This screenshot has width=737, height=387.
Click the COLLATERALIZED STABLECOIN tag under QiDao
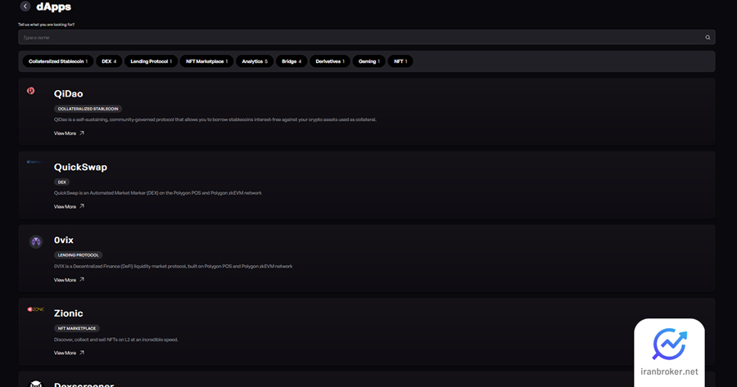[88, 109]
